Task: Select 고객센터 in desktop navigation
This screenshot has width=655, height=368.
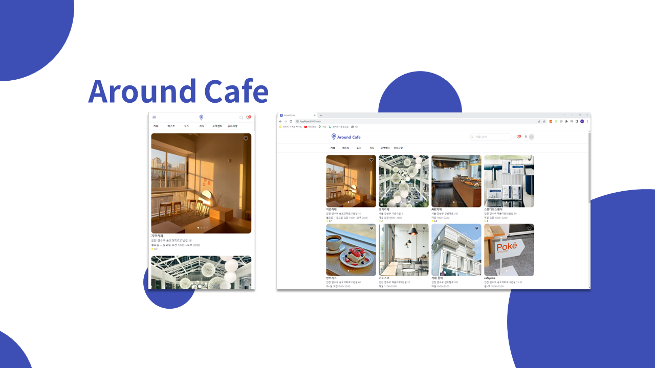Action: coord(385,148)
